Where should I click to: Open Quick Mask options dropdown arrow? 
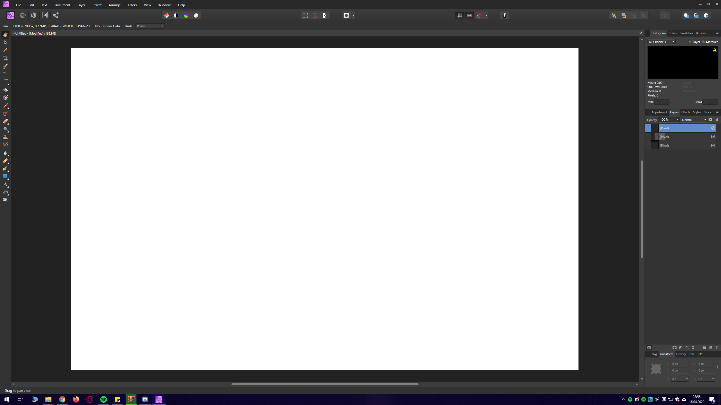pyautogui.click(x=353, y=15)
